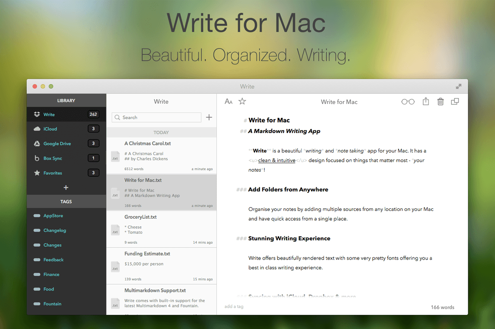
Task: Click the cloud icon next to iCloud
Action: click(x=37, y=129)
